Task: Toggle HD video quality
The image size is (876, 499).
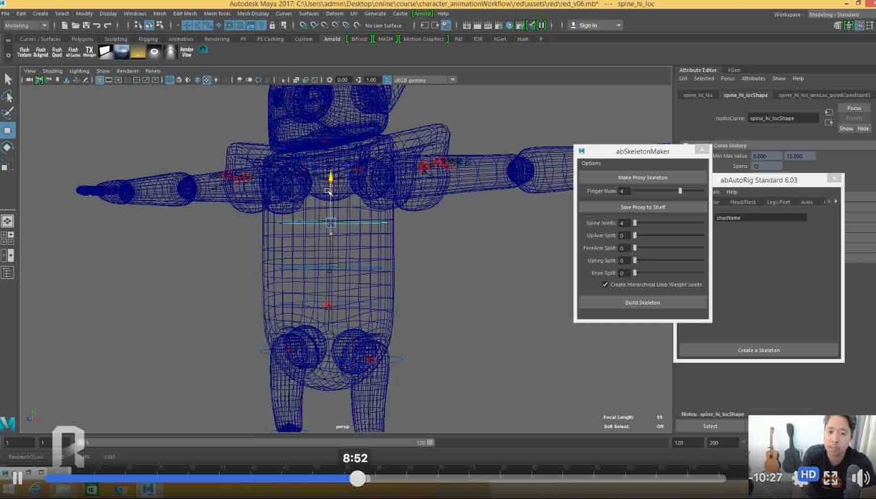Action: click(x=807, y=475)
